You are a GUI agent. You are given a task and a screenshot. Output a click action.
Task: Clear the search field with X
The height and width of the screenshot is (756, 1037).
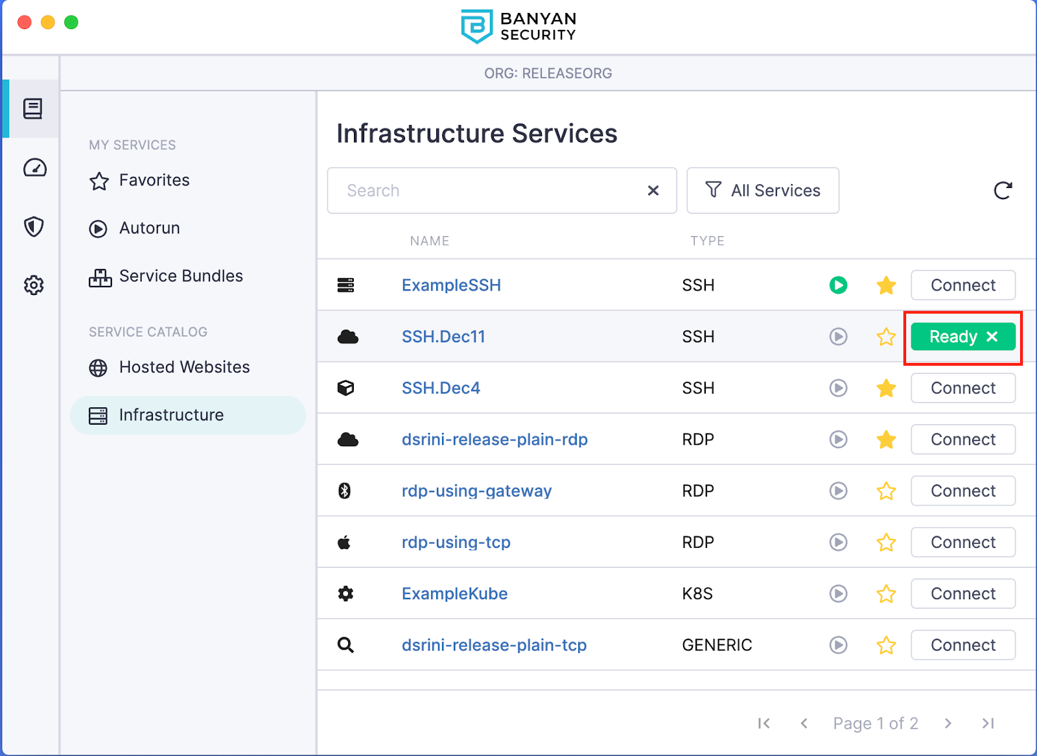pyautogui.click(x=653, y=190)
